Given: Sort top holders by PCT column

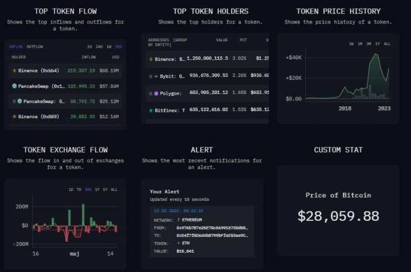Looking at the screenshot, I should click(x=243, y=41).
